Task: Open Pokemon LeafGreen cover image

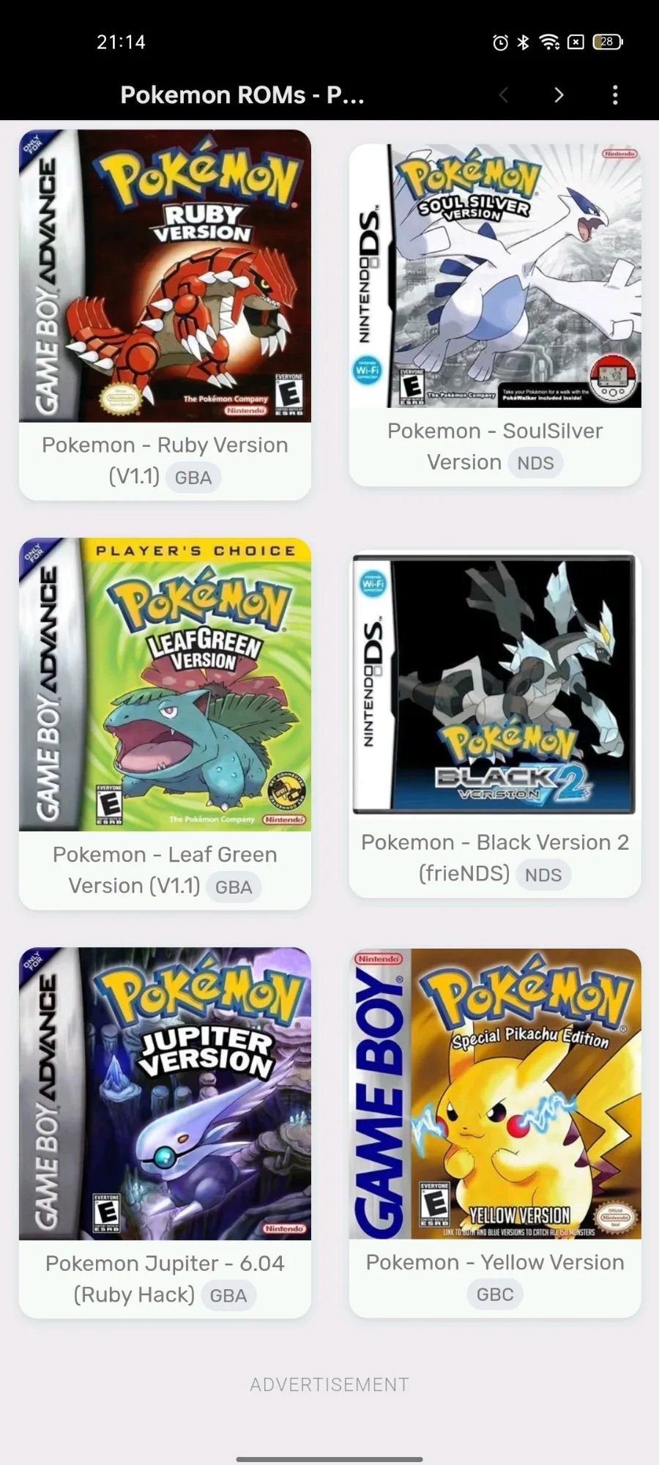Action: (165, 684)
